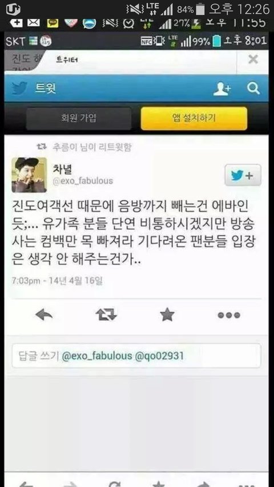The width and height of the screenshot is (274, 487).
Task: Tap the battery indicator in top status bar
Action: [200, 10]
